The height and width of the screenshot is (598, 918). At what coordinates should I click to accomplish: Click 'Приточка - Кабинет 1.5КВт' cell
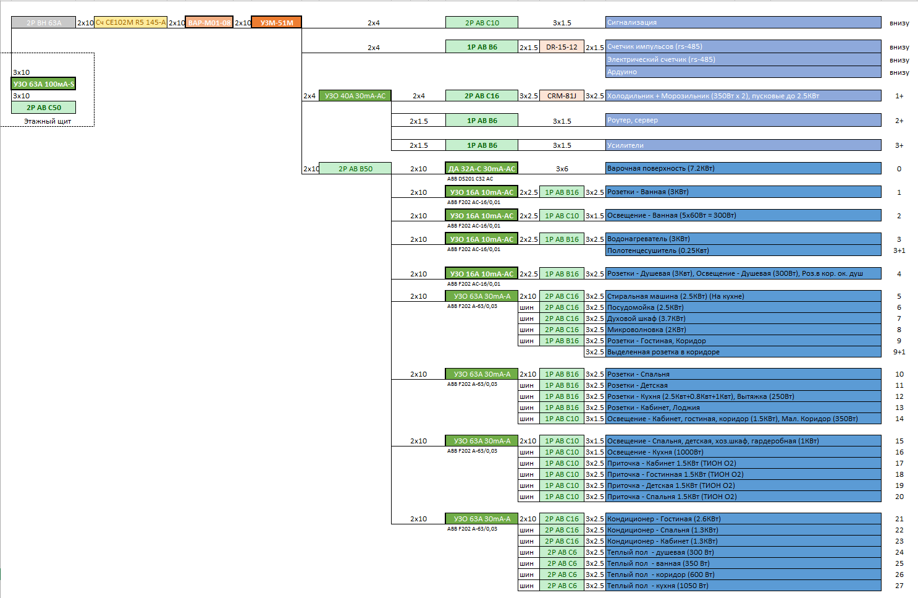(x=744, y=463)
